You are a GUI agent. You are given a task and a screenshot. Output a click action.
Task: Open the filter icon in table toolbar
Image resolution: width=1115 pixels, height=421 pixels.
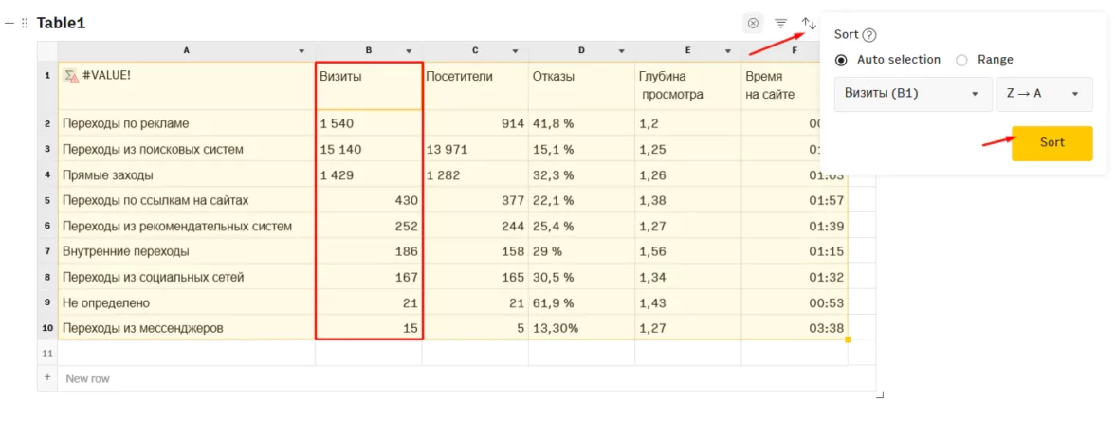pyautogui.click(x=780, y=23)
